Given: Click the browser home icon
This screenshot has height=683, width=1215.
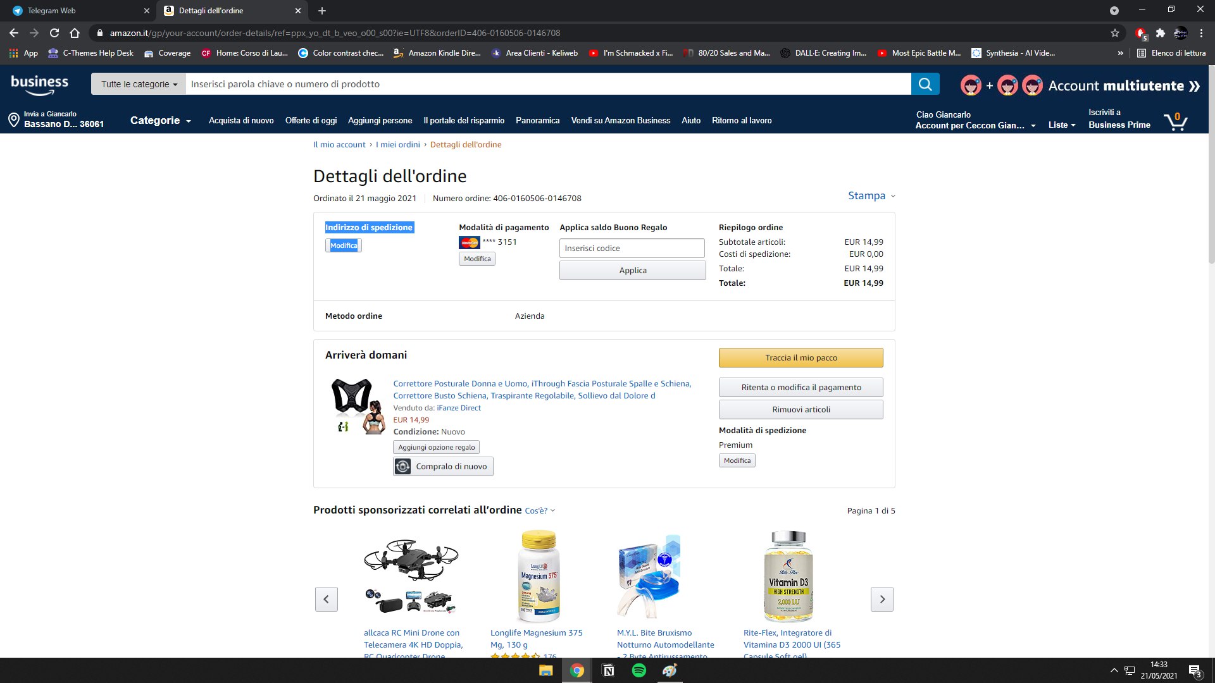Looking at the screenshot, I should pyautogui.click(x=75, y=33).
